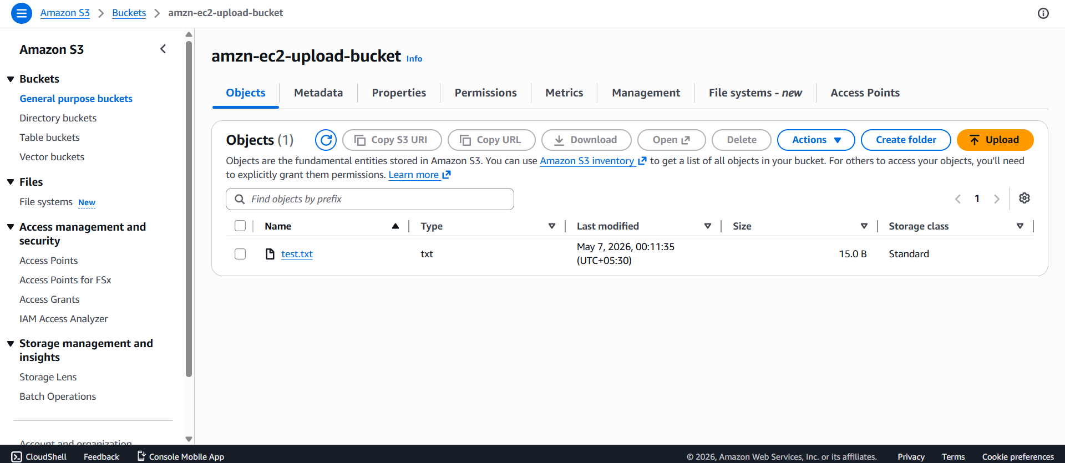Sort by Last modified column arrow
Screen dimensions: 1065x463
[x=708, y=226]
